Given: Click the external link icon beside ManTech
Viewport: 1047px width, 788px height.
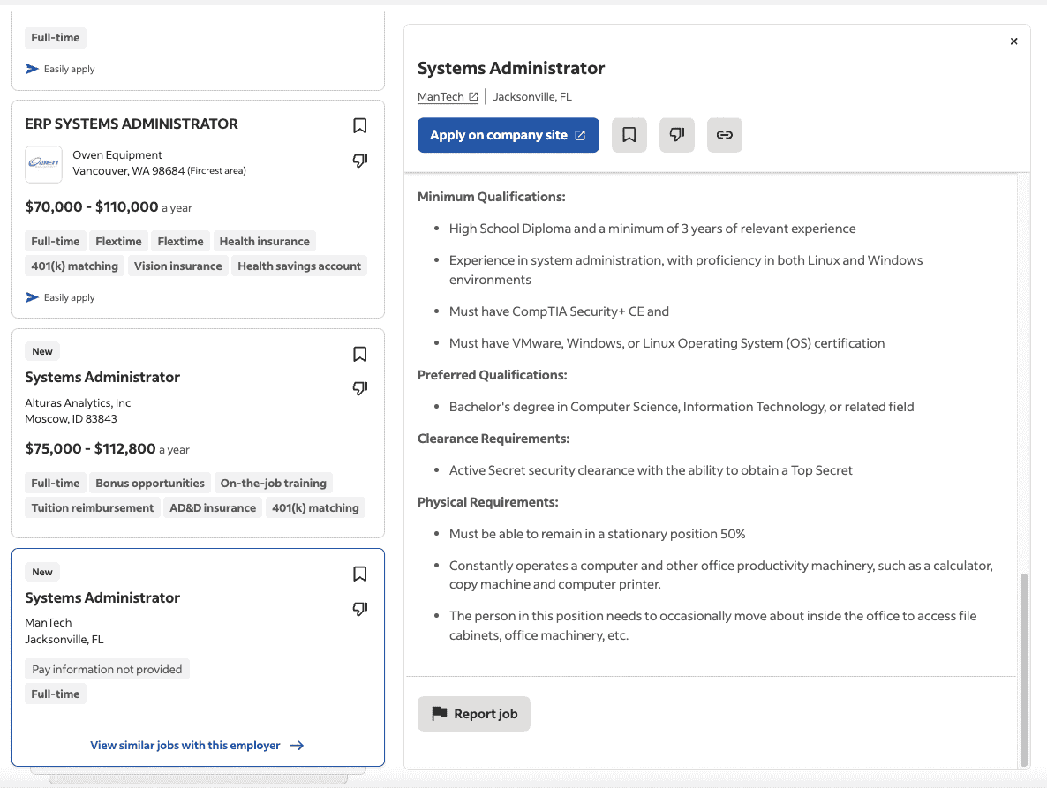Looking at the screenshot, I should (473, 97).
